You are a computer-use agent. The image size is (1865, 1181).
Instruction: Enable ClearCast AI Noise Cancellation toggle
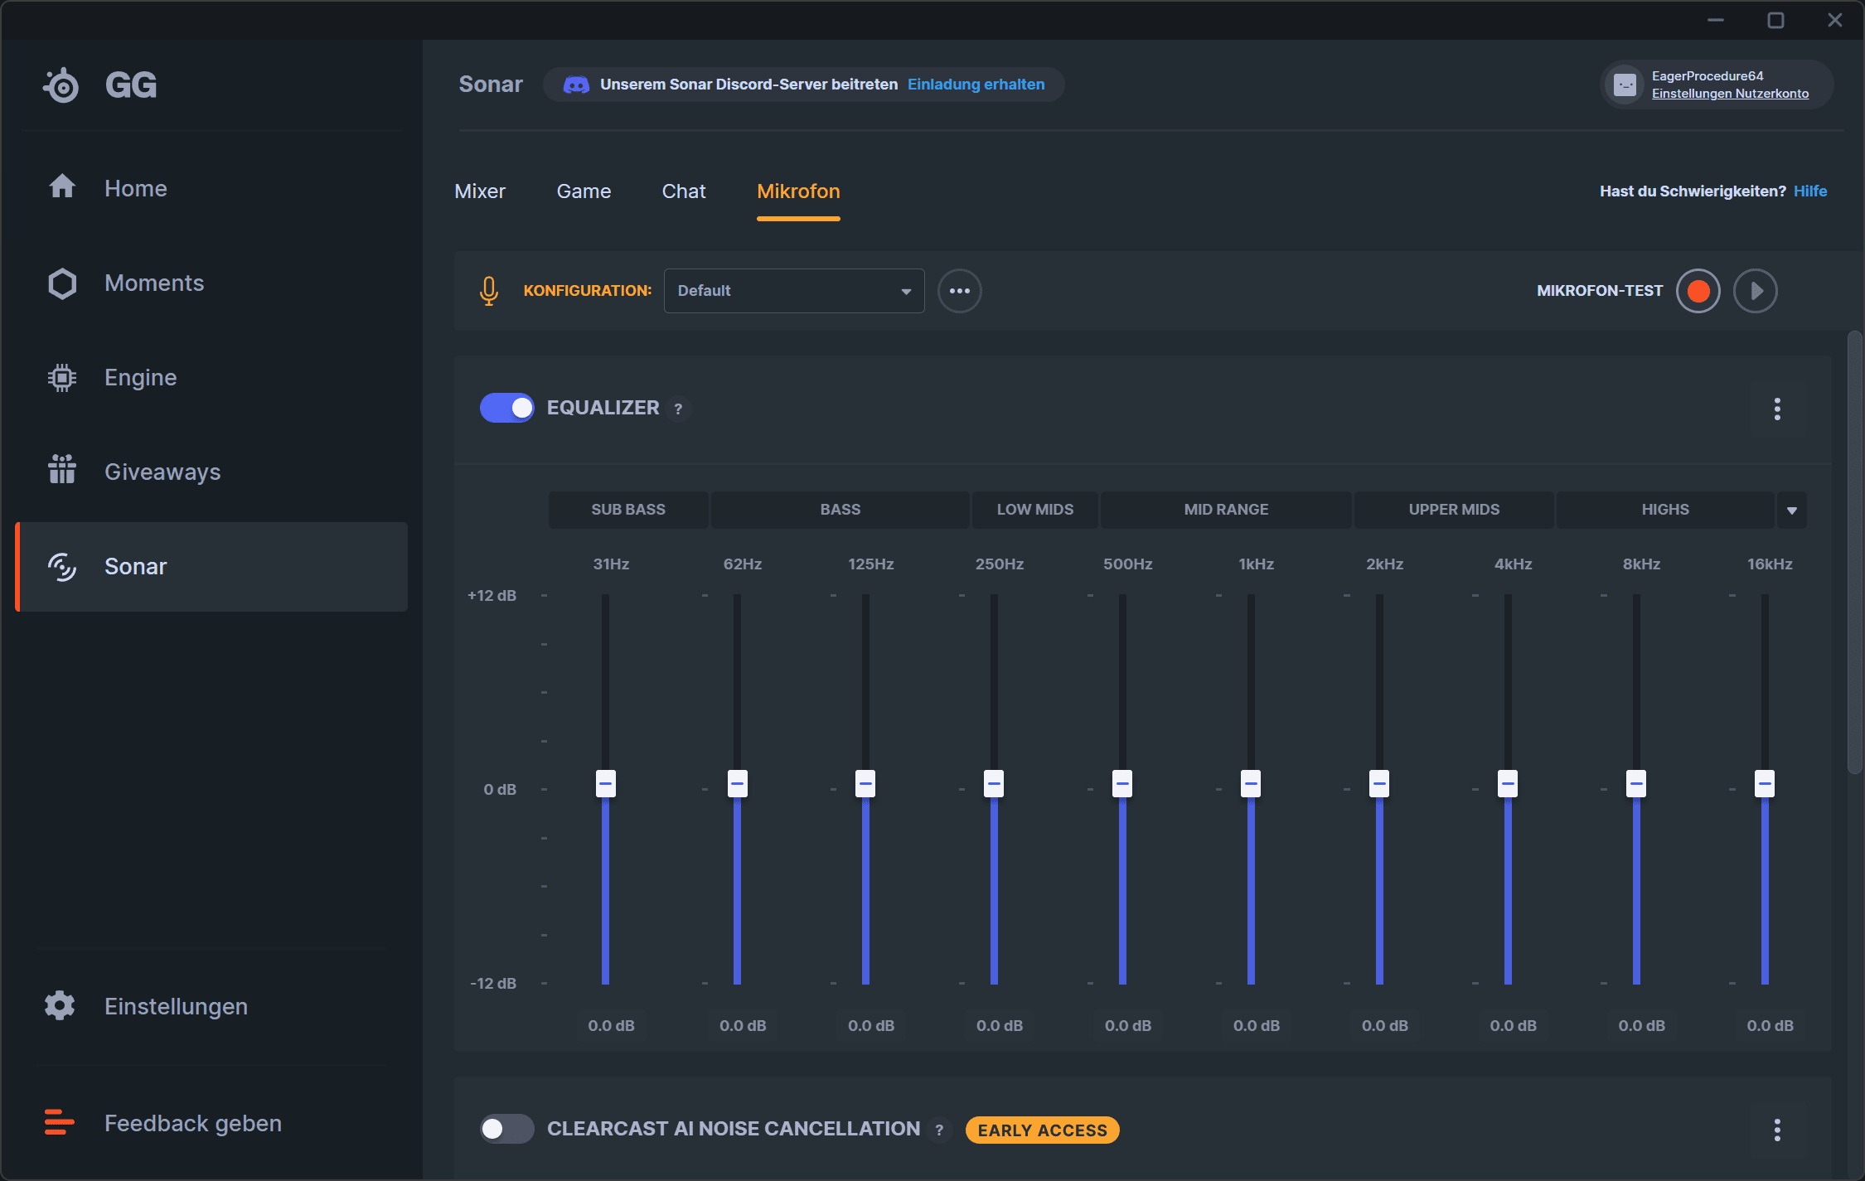click(507, 1129)
